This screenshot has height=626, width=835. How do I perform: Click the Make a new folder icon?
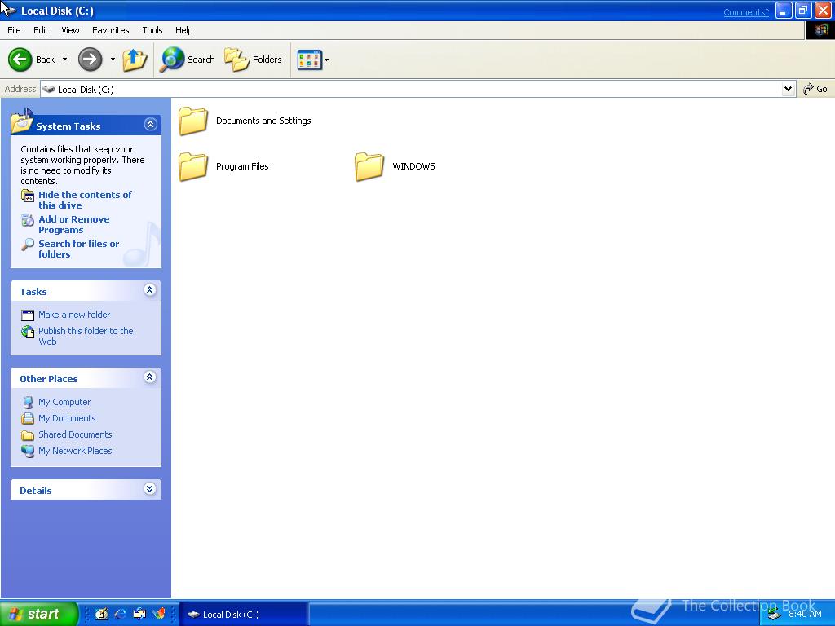tap(28, 315)
